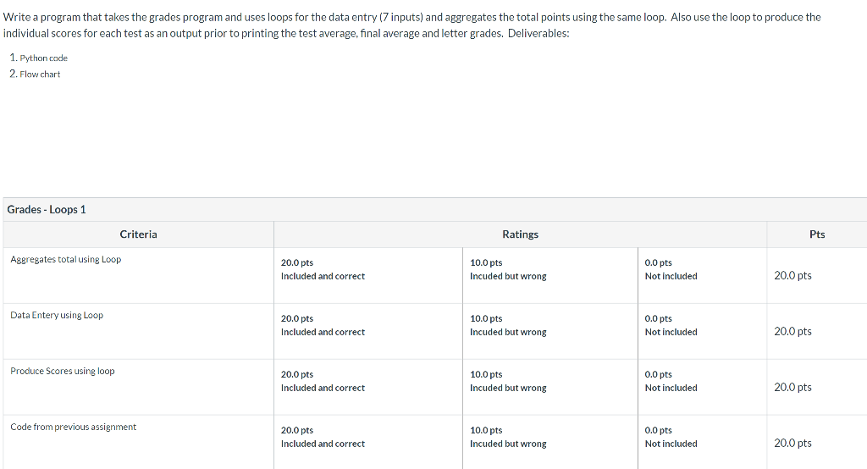Viewport: 867px width, 469px height.
Task: Click 'Included and correct' in Aggregates total row
Action: click(x=323, y=276)
